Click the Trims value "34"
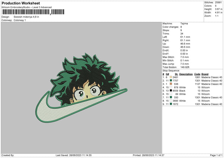The image size is (224, 158). coord(182,34)
